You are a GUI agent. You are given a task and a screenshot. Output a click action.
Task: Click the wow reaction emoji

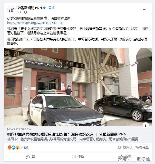pos(17,148)
